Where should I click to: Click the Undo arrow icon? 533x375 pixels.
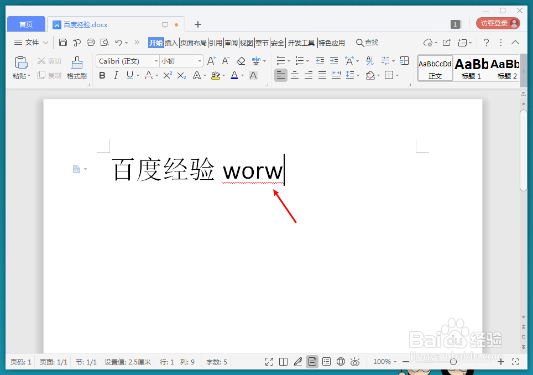click(118, 43)
